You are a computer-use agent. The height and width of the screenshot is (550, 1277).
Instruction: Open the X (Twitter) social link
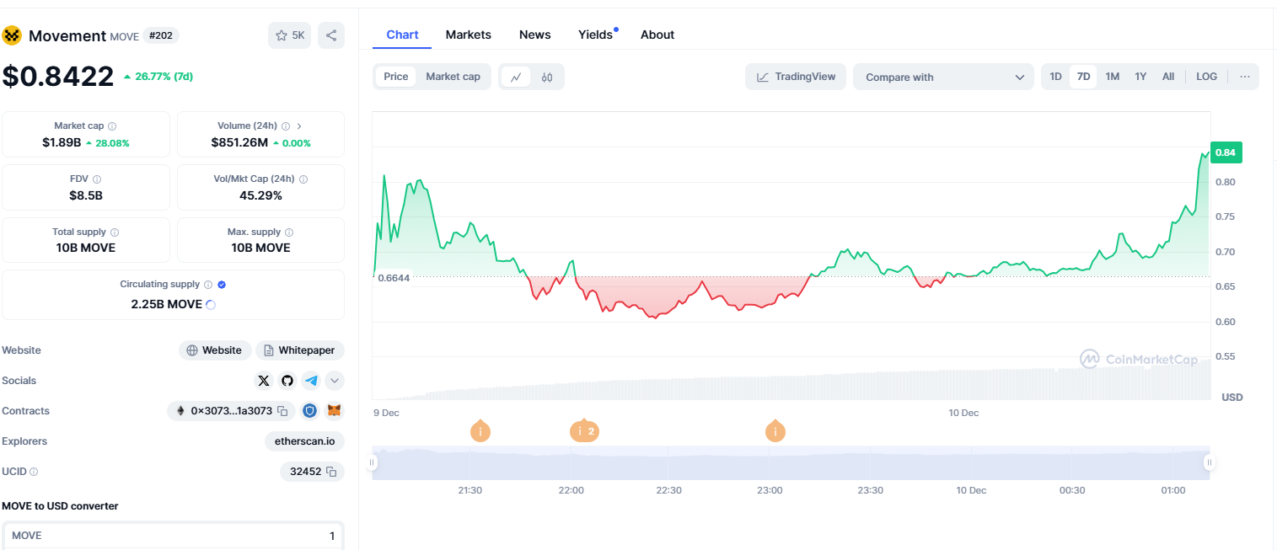pyautogui.click(x=264, y=381)
